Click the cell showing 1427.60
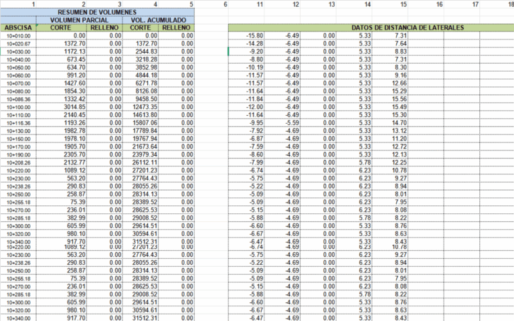This screenshot has height=321, width=514. (x=62, y=83)
